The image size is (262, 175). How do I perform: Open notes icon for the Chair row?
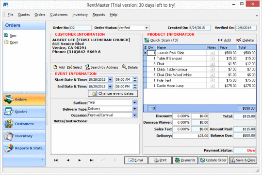coord(212,64)
